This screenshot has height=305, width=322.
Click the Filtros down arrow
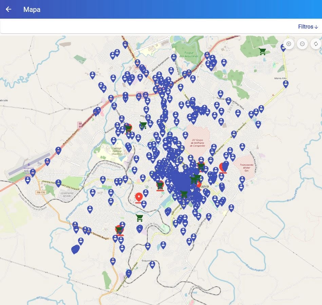316,27
